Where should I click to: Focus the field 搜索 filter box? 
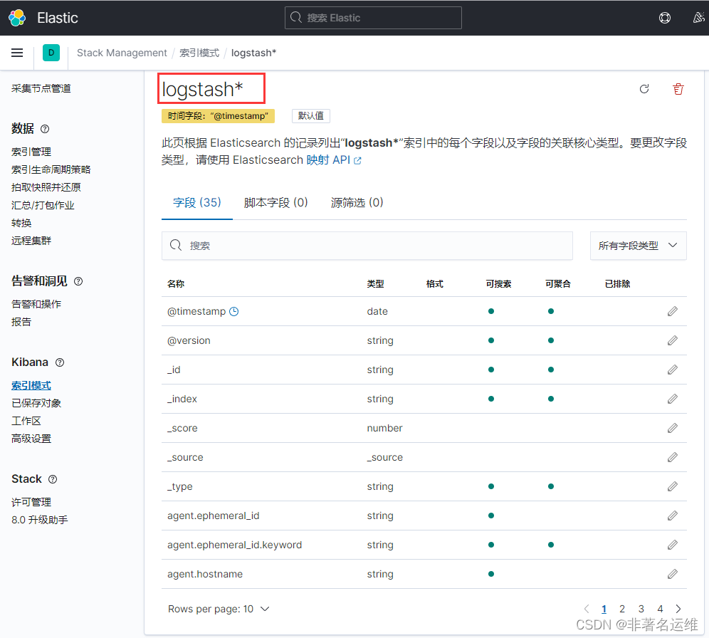tap(367, 246)
